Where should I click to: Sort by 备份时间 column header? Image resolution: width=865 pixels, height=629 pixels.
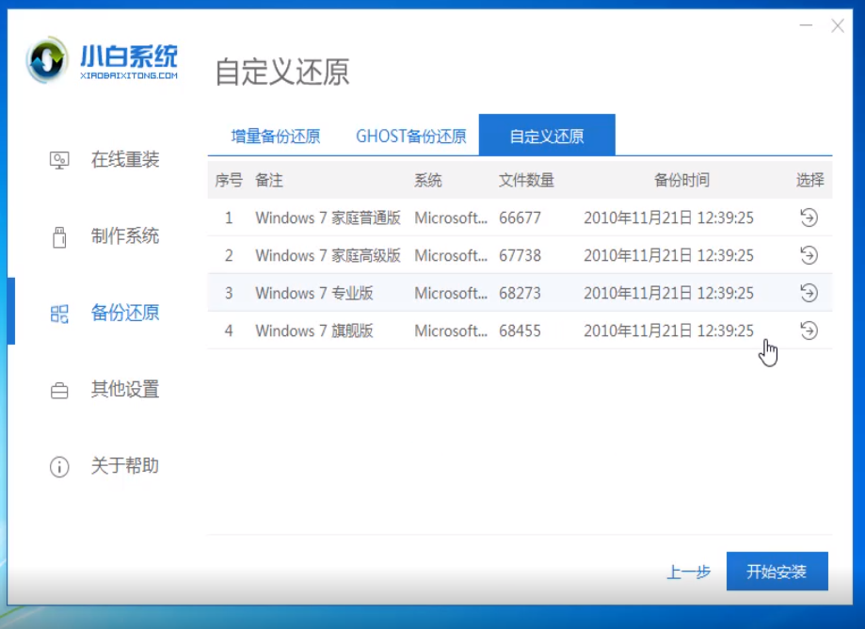coord(681,180)
